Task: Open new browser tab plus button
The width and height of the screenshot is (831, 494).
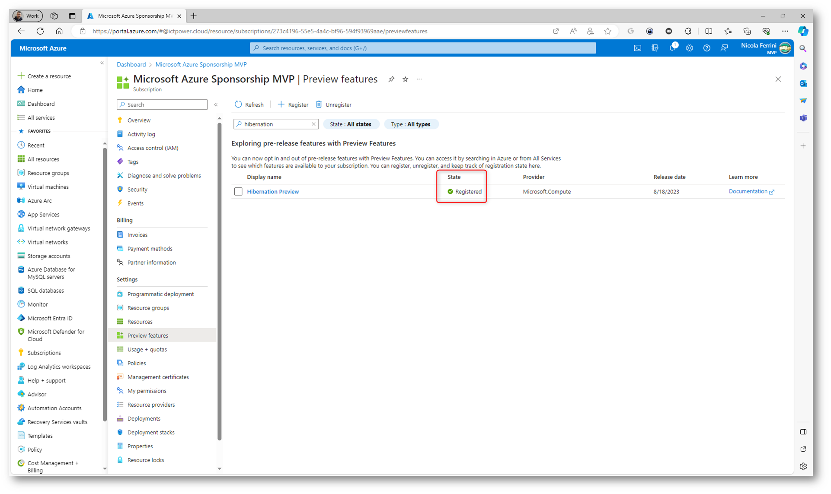Action: pos(194,16)
